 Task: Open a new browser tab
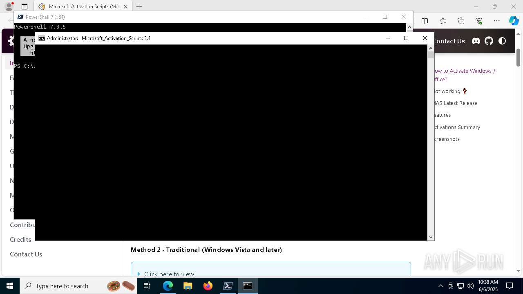(139, 7)
